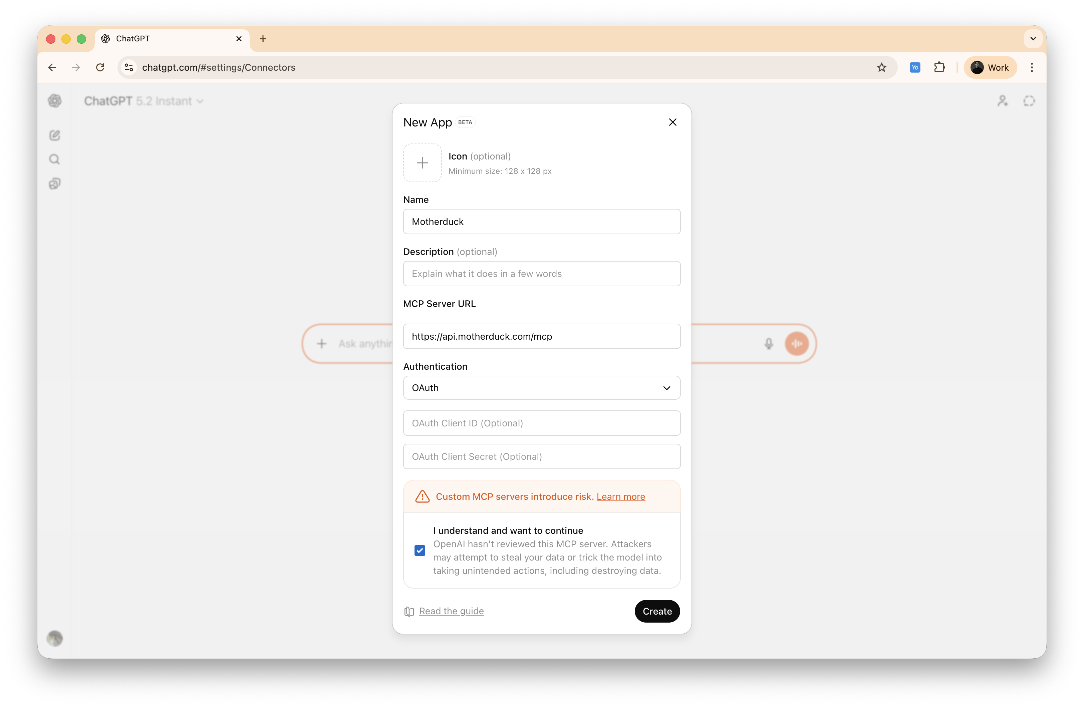Close the New App dialog
Image resolution: width=1084 pixels, height=708 pixels.
tap(673, 122)
